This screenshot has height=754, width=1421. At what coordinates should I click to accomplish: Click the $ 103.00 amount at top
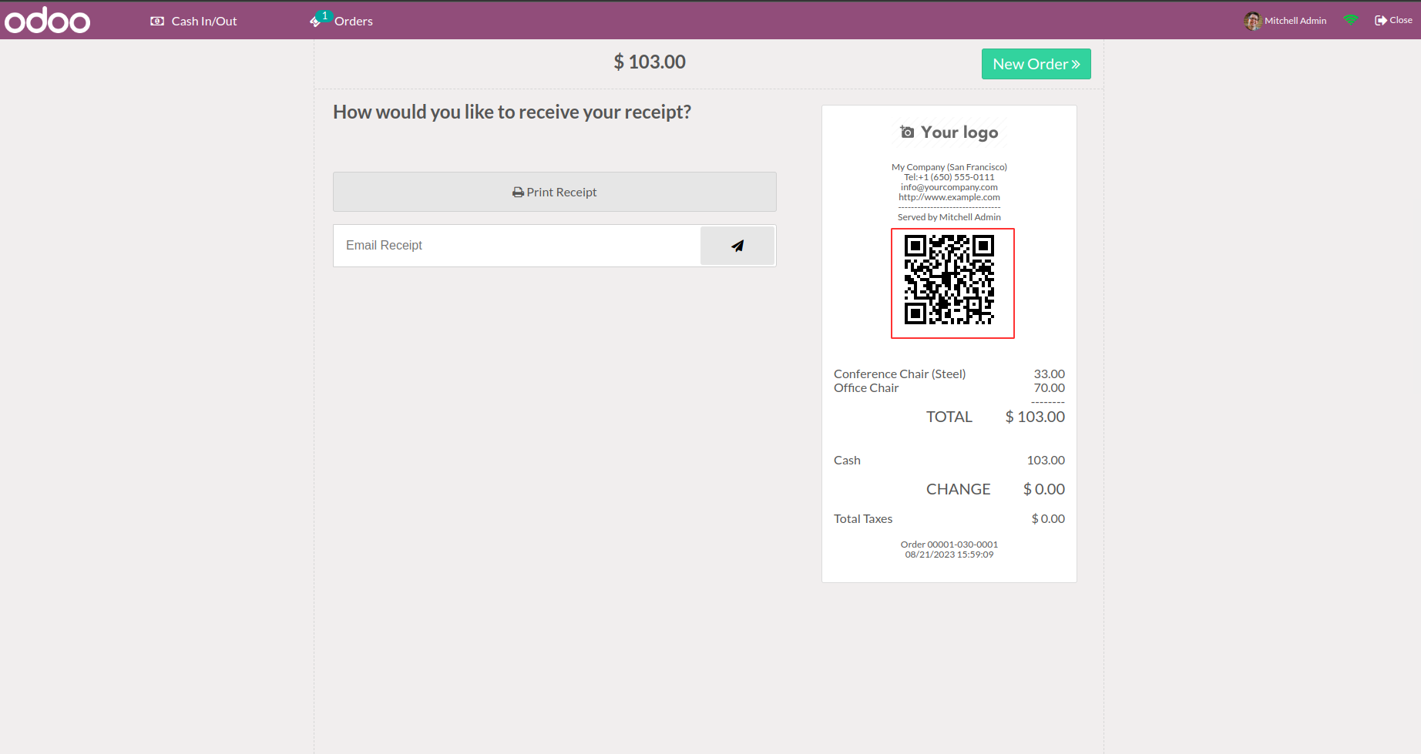tap(650, 62)
